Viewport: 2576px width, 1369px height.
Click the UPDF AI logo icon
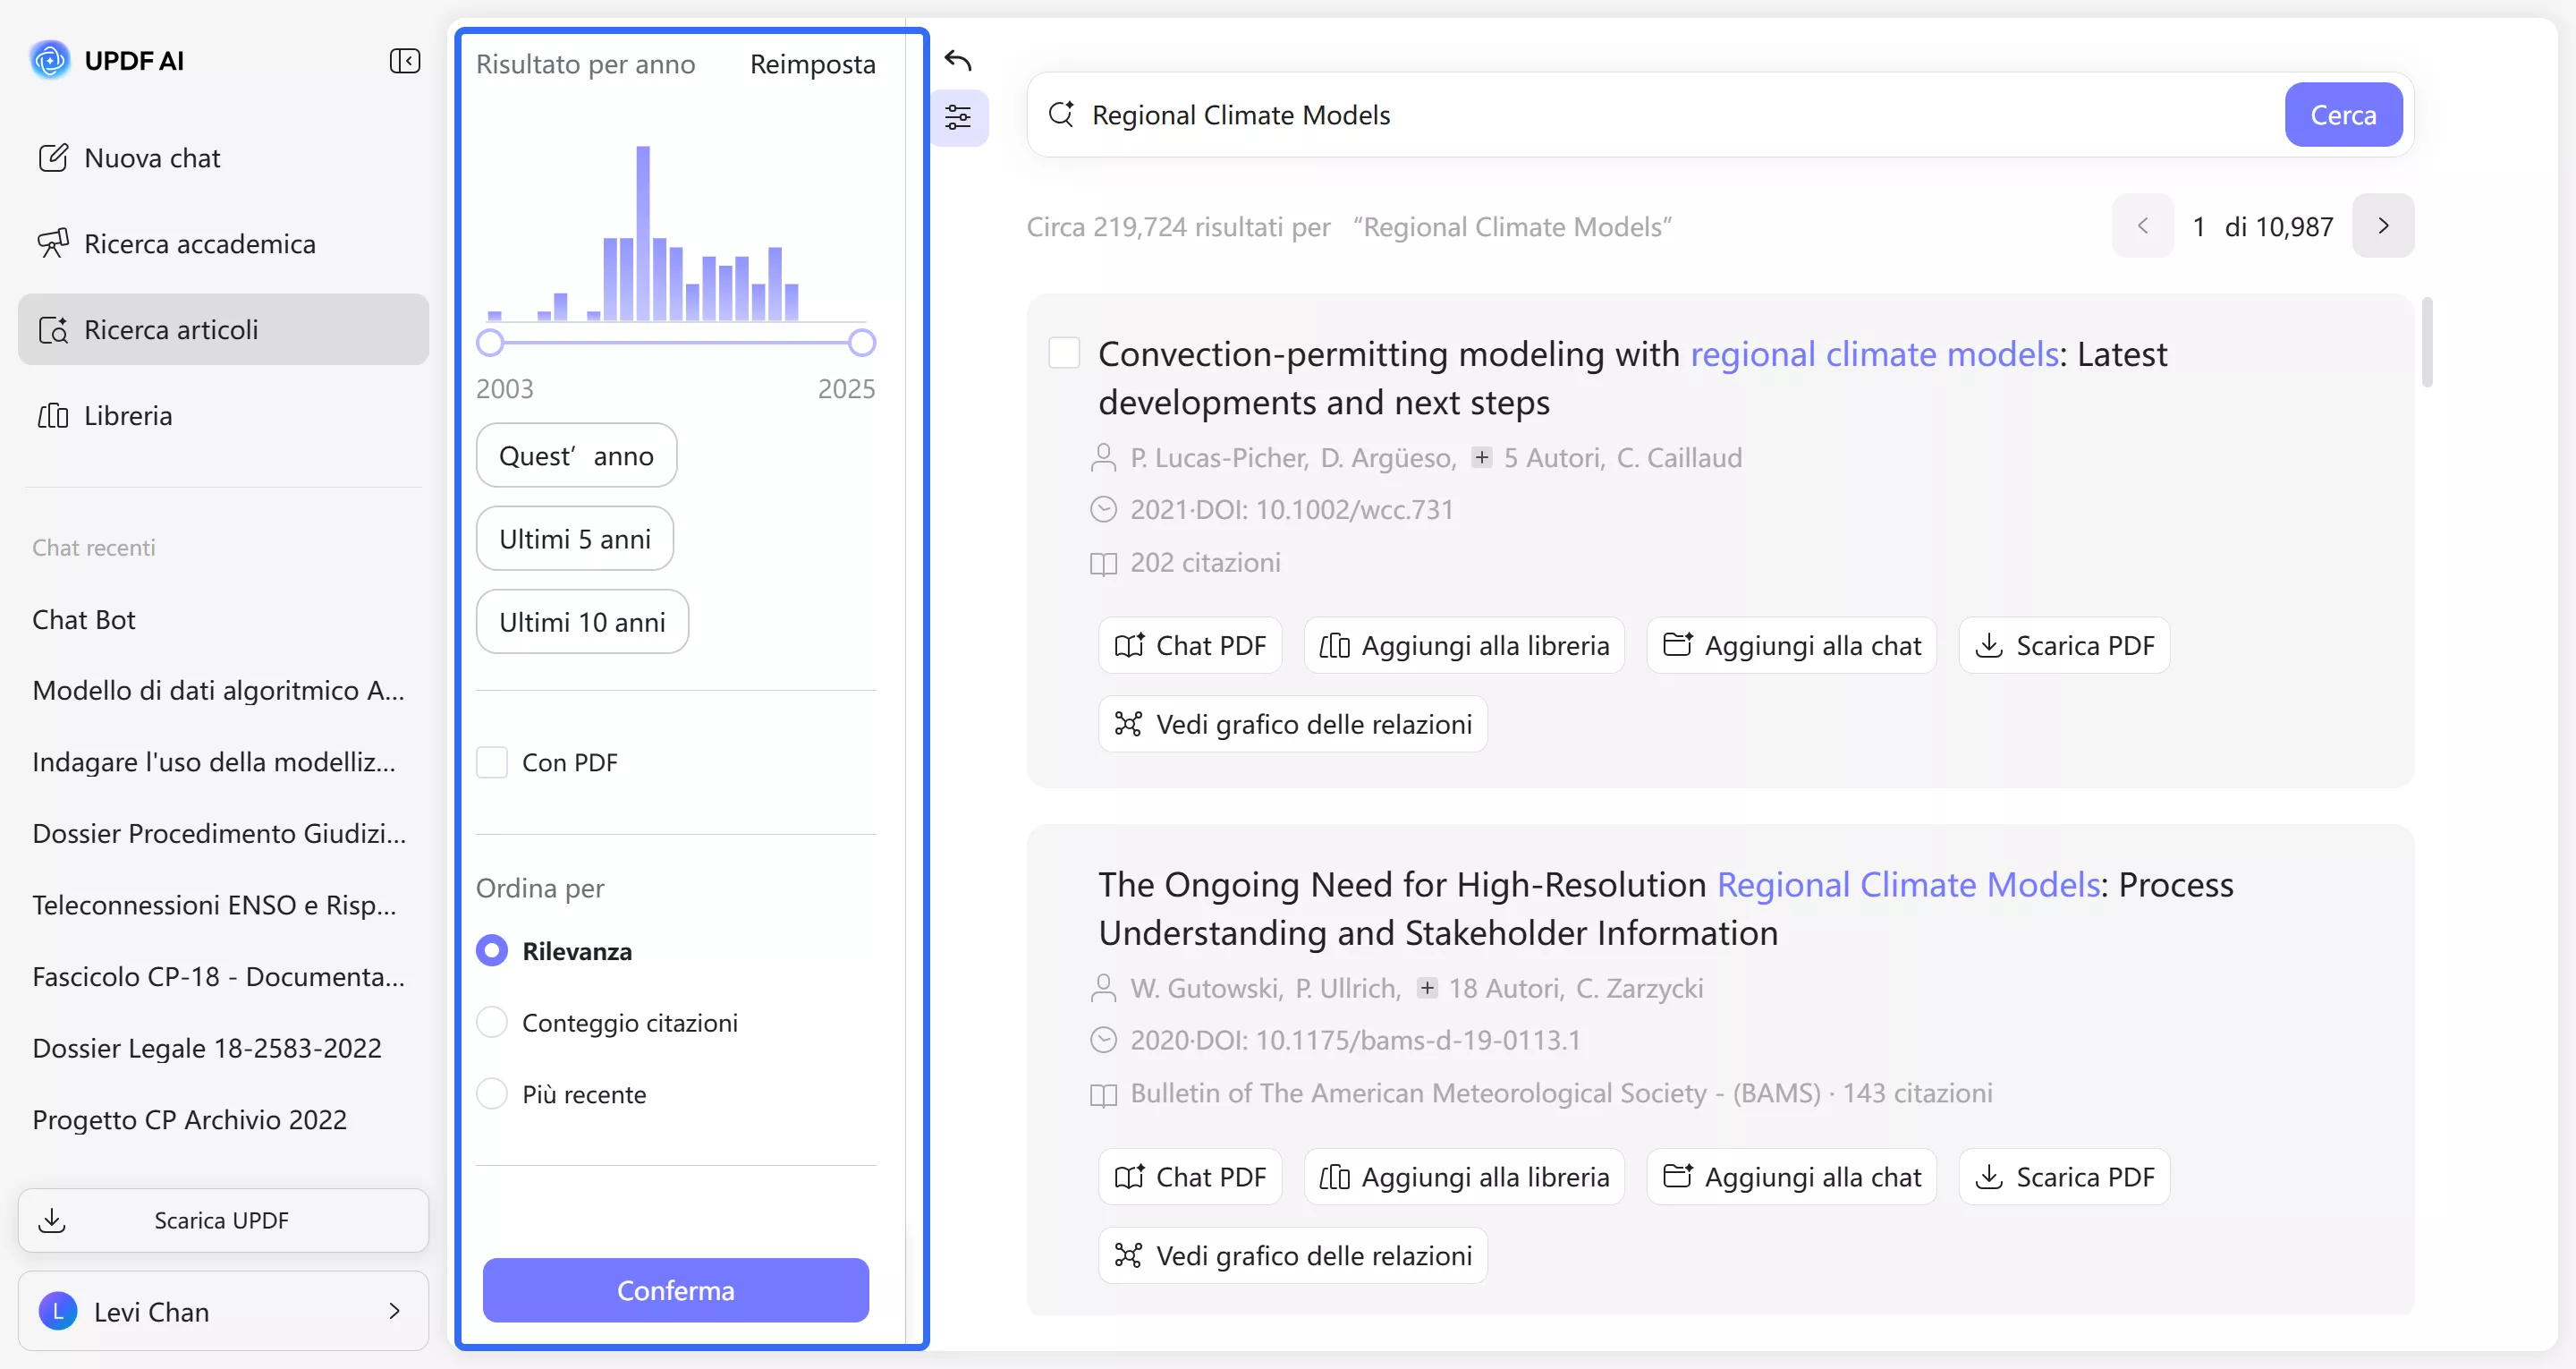50,60
